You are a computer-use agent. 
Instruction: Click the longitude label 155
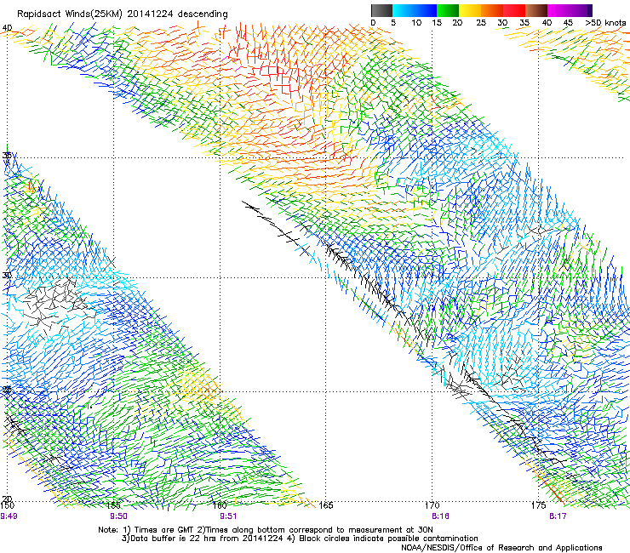(x=114, y=505)
